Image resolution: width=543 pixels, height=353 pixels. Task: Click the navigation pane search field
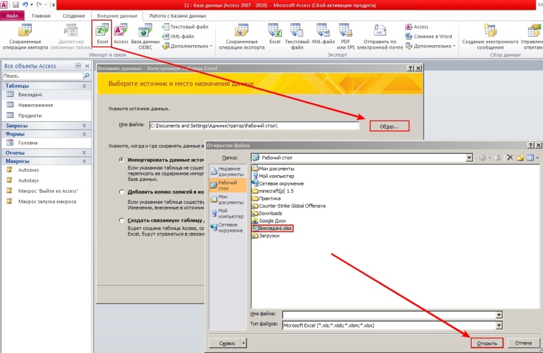[x=43, y=76]
